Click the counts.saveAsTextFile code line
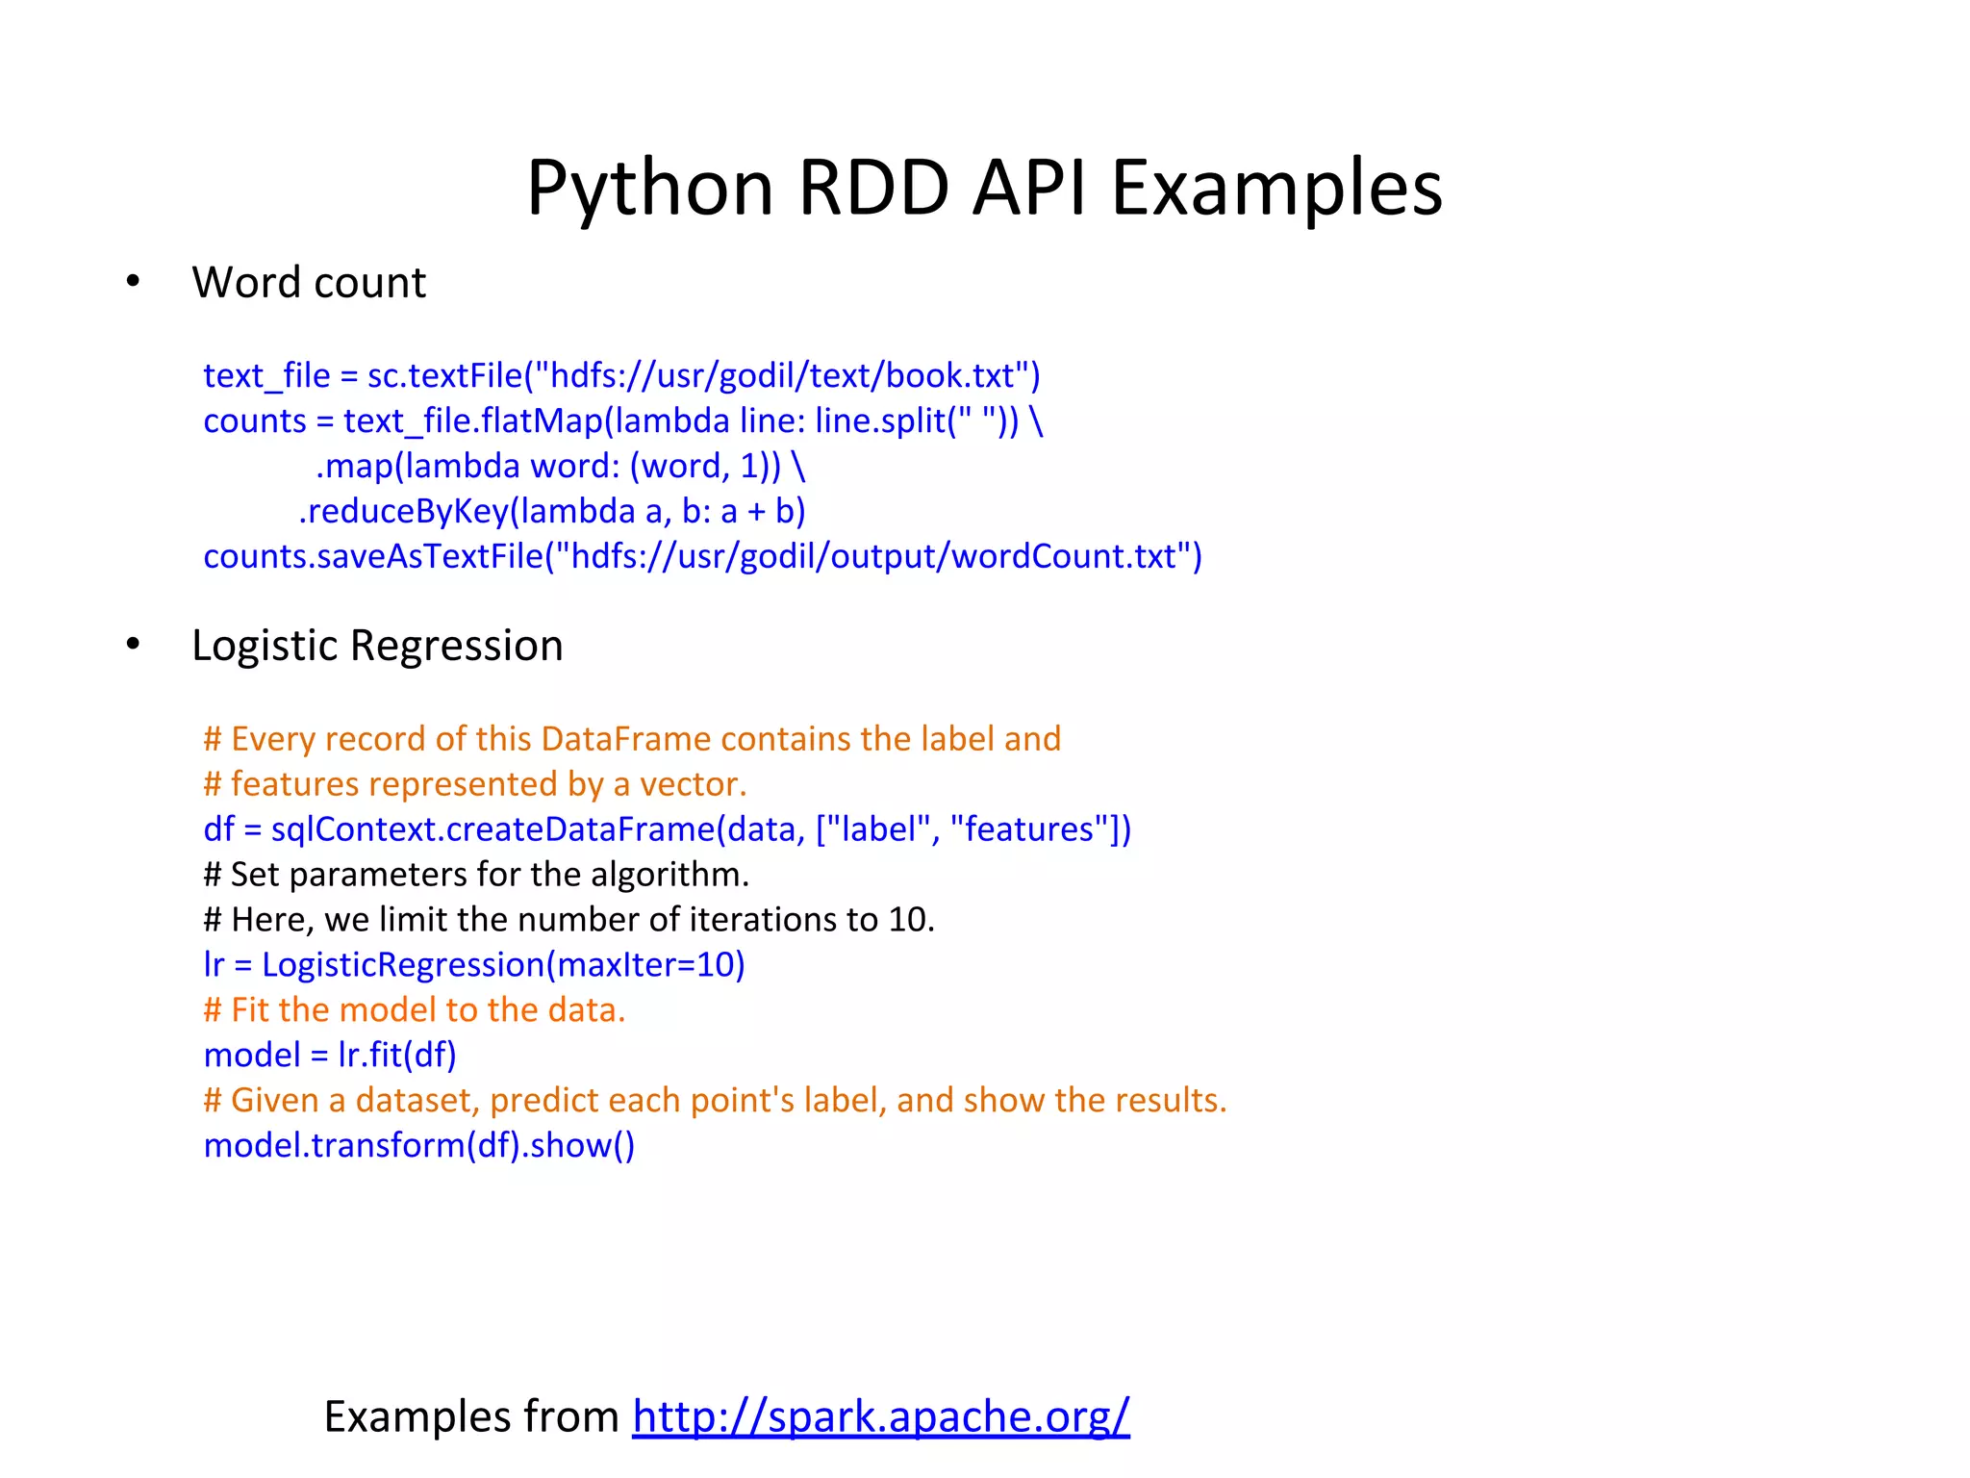 tap(702, 556)
